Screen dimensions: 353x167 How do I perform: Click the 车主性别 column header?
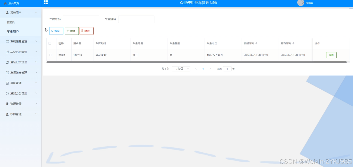click(175, 44)
